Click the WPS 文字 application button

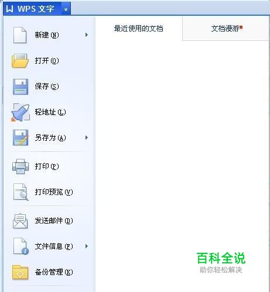[x=32, y=9]
